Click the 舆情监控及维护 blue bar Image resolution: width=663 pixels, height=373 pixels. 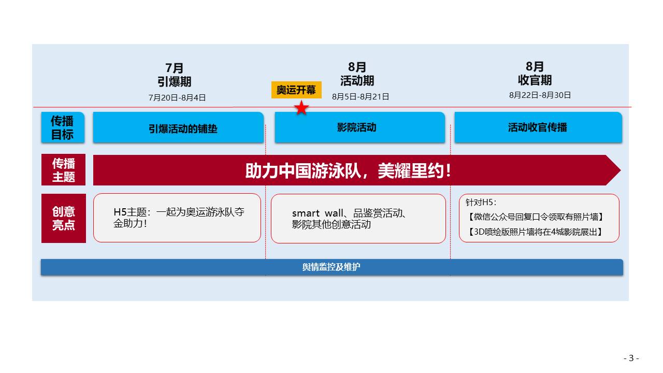pos(332,267)
